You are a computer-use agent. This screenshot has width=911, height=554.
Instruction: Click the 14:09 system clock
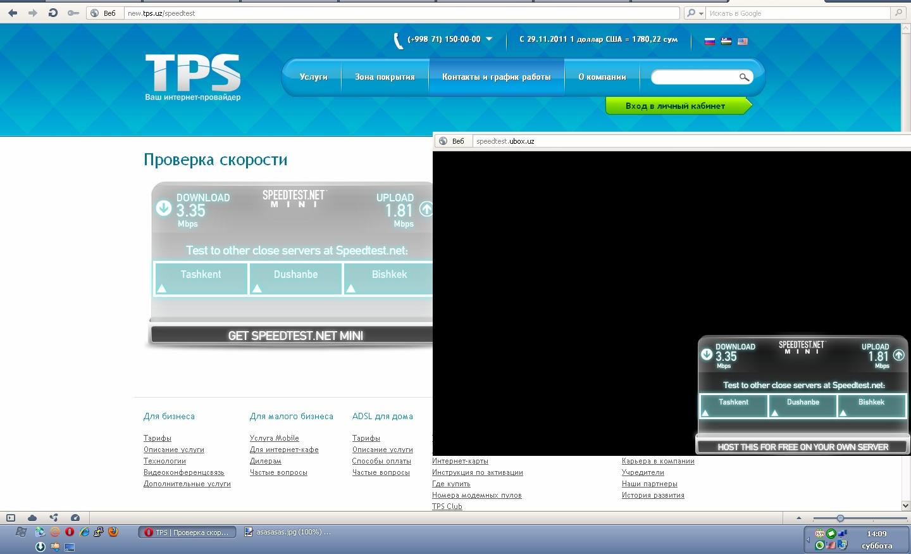pyautogui.click(x=876, y=534)
